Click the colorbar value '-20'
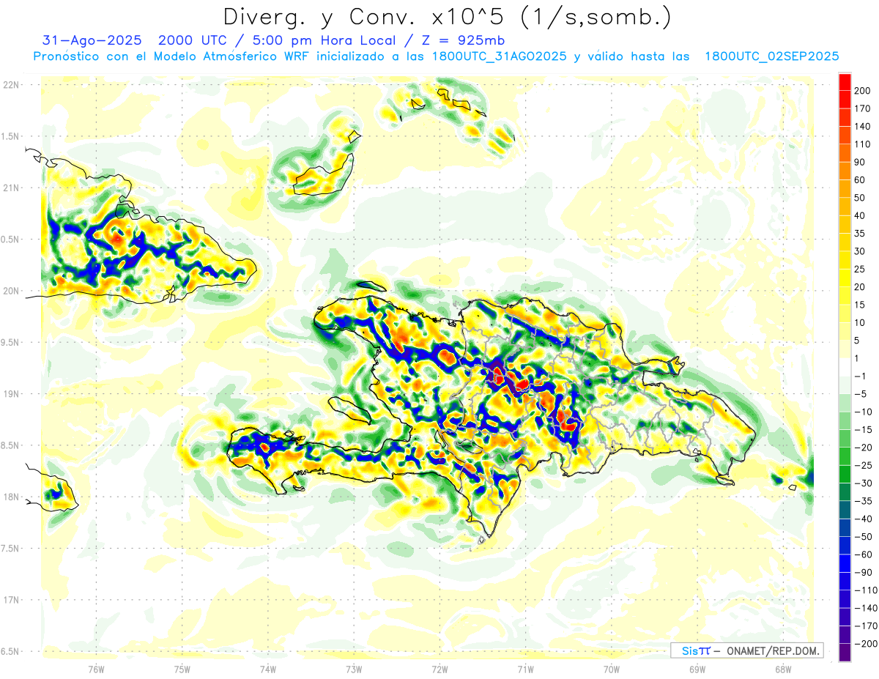 point(863,448)
